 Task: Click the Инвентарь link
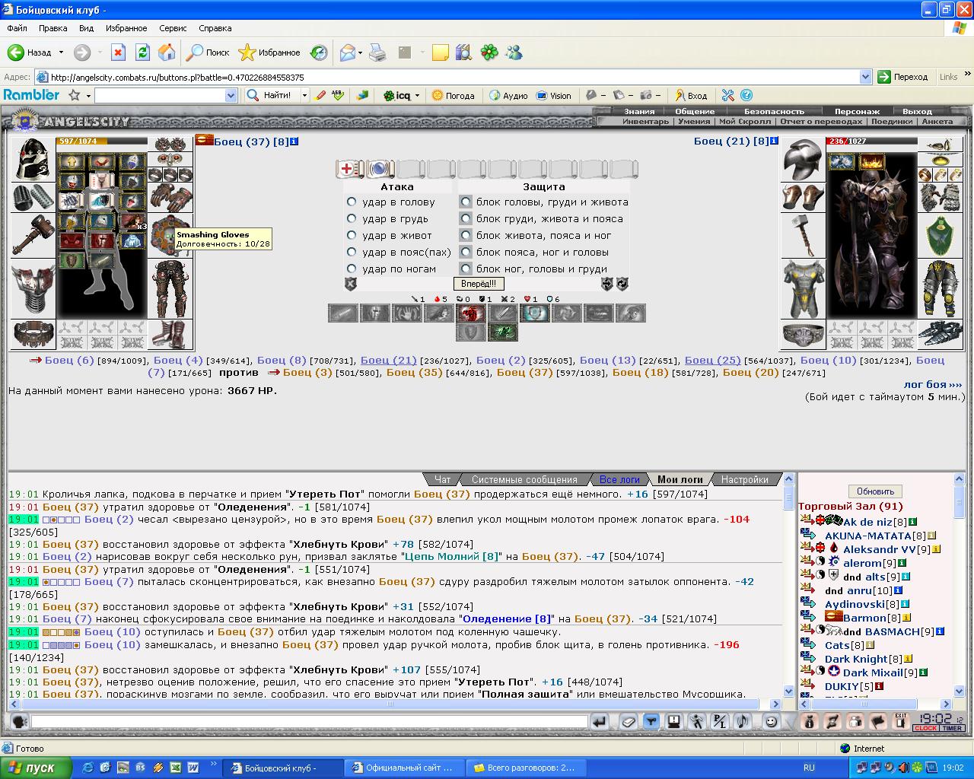[645, 121]
